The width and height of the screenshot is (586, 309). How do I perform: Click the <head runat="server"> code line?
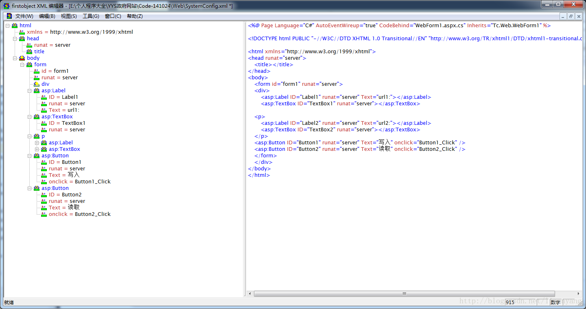pos(277,58)
